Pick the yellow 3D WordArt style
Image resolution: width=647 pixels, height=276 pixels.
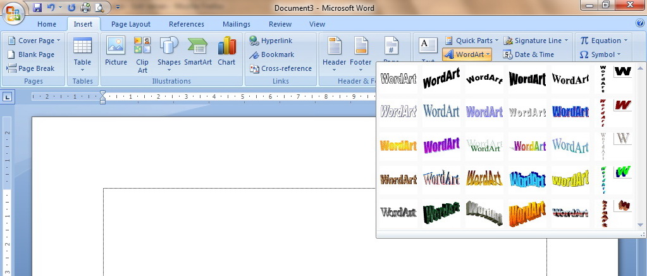(x=570, y=179)
